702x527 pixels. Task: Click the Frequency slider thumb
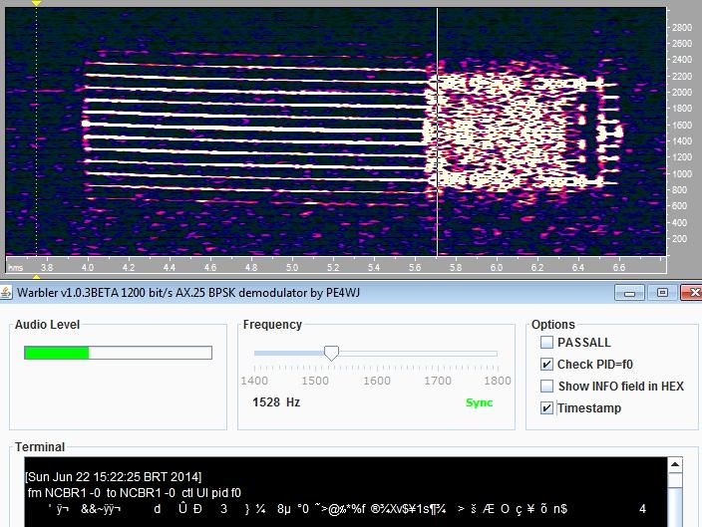(331, 353)
